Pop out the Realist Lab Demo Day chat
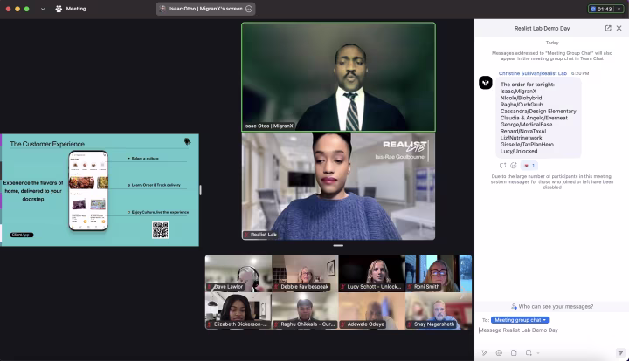The height and width of the screenshot is (361, 629). click(608, 28)
